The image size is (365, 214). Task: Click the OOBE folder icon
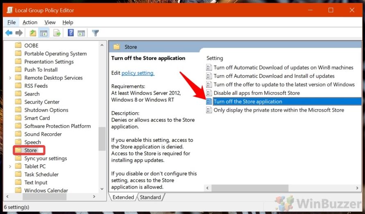(18, 45)
